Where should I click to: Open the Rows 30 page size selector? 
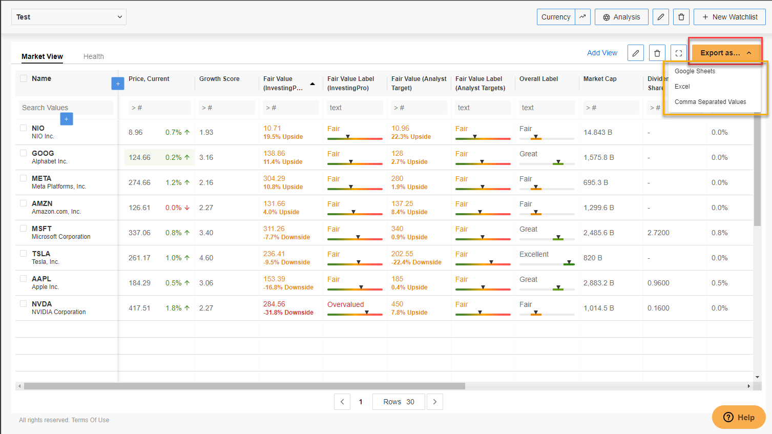[x=399, y=402]
